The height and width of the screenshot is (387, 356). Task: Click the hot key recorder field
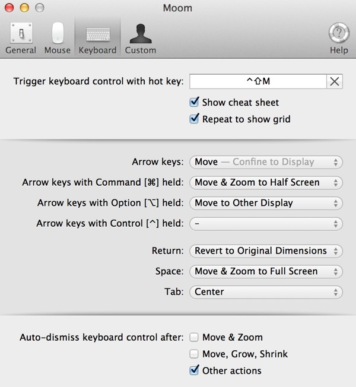[258, 81]
